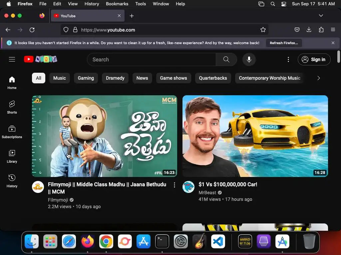Screen dimensions: 341x255
Task: Open Filmymoji channel avatar
Action: tap(38, 187)
